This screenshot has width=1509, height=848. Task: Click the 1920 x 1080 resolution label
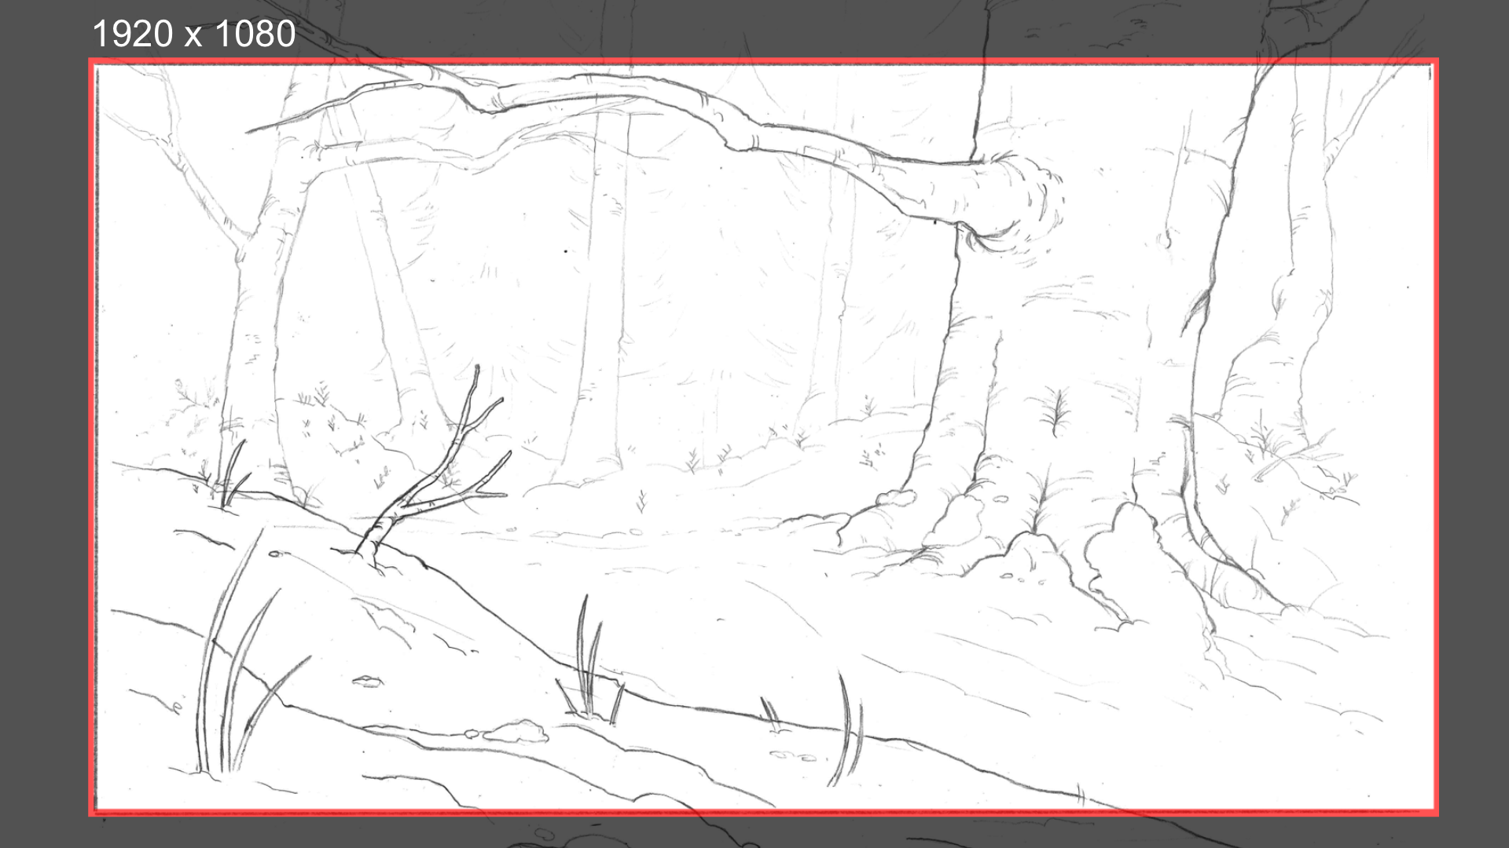pos(194,34)
